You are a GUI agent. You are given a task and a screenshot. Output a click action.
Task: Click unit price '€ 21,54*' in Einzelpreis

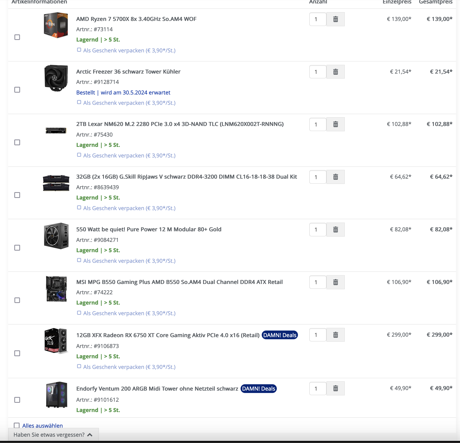(x=401, y=72)
